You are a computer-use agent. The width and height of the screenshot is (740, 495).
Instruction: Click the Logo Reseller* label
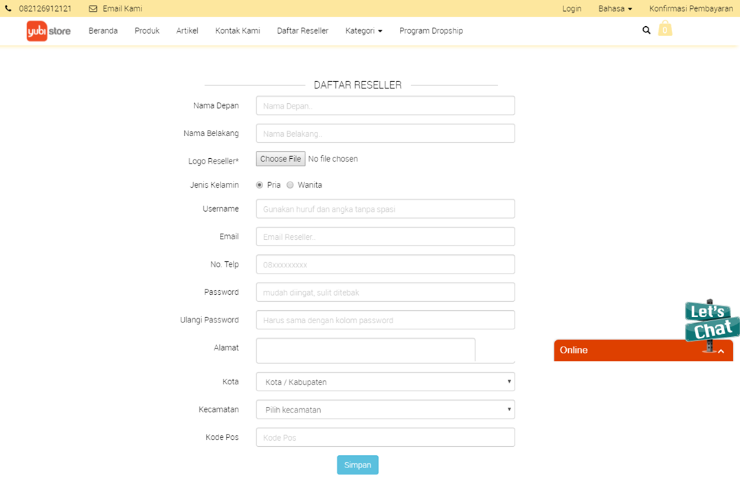tap(213, 161)
